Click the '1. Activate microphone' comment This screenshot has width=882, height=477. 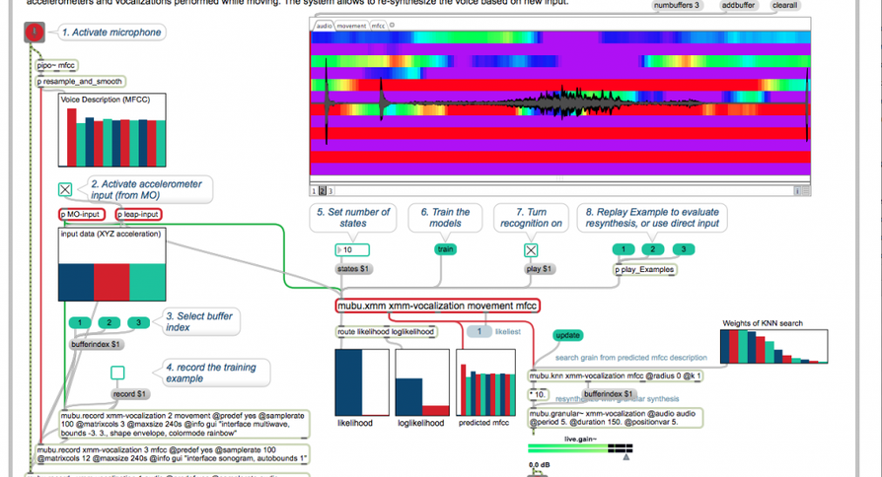click(111, 33)
